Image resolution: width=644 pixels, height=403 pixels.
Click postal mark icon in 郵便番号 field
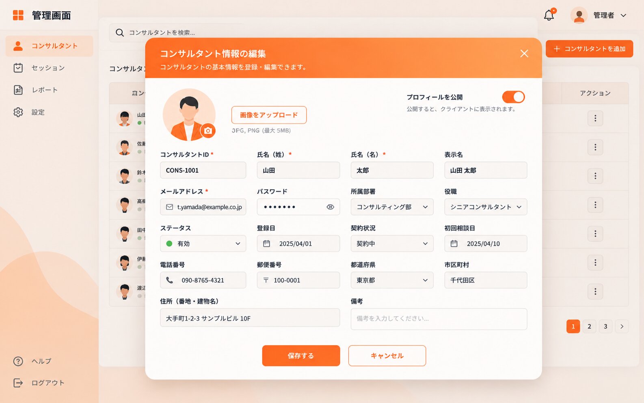pos(266,280)
